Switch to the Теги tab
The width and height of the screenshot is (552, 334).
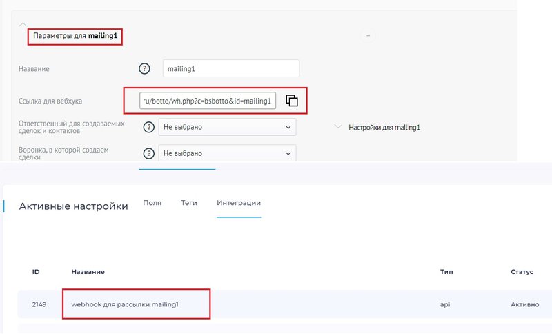point(189,203)
